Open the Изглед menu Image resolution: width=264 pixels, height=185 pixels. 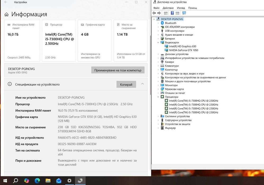click(181, 8)
